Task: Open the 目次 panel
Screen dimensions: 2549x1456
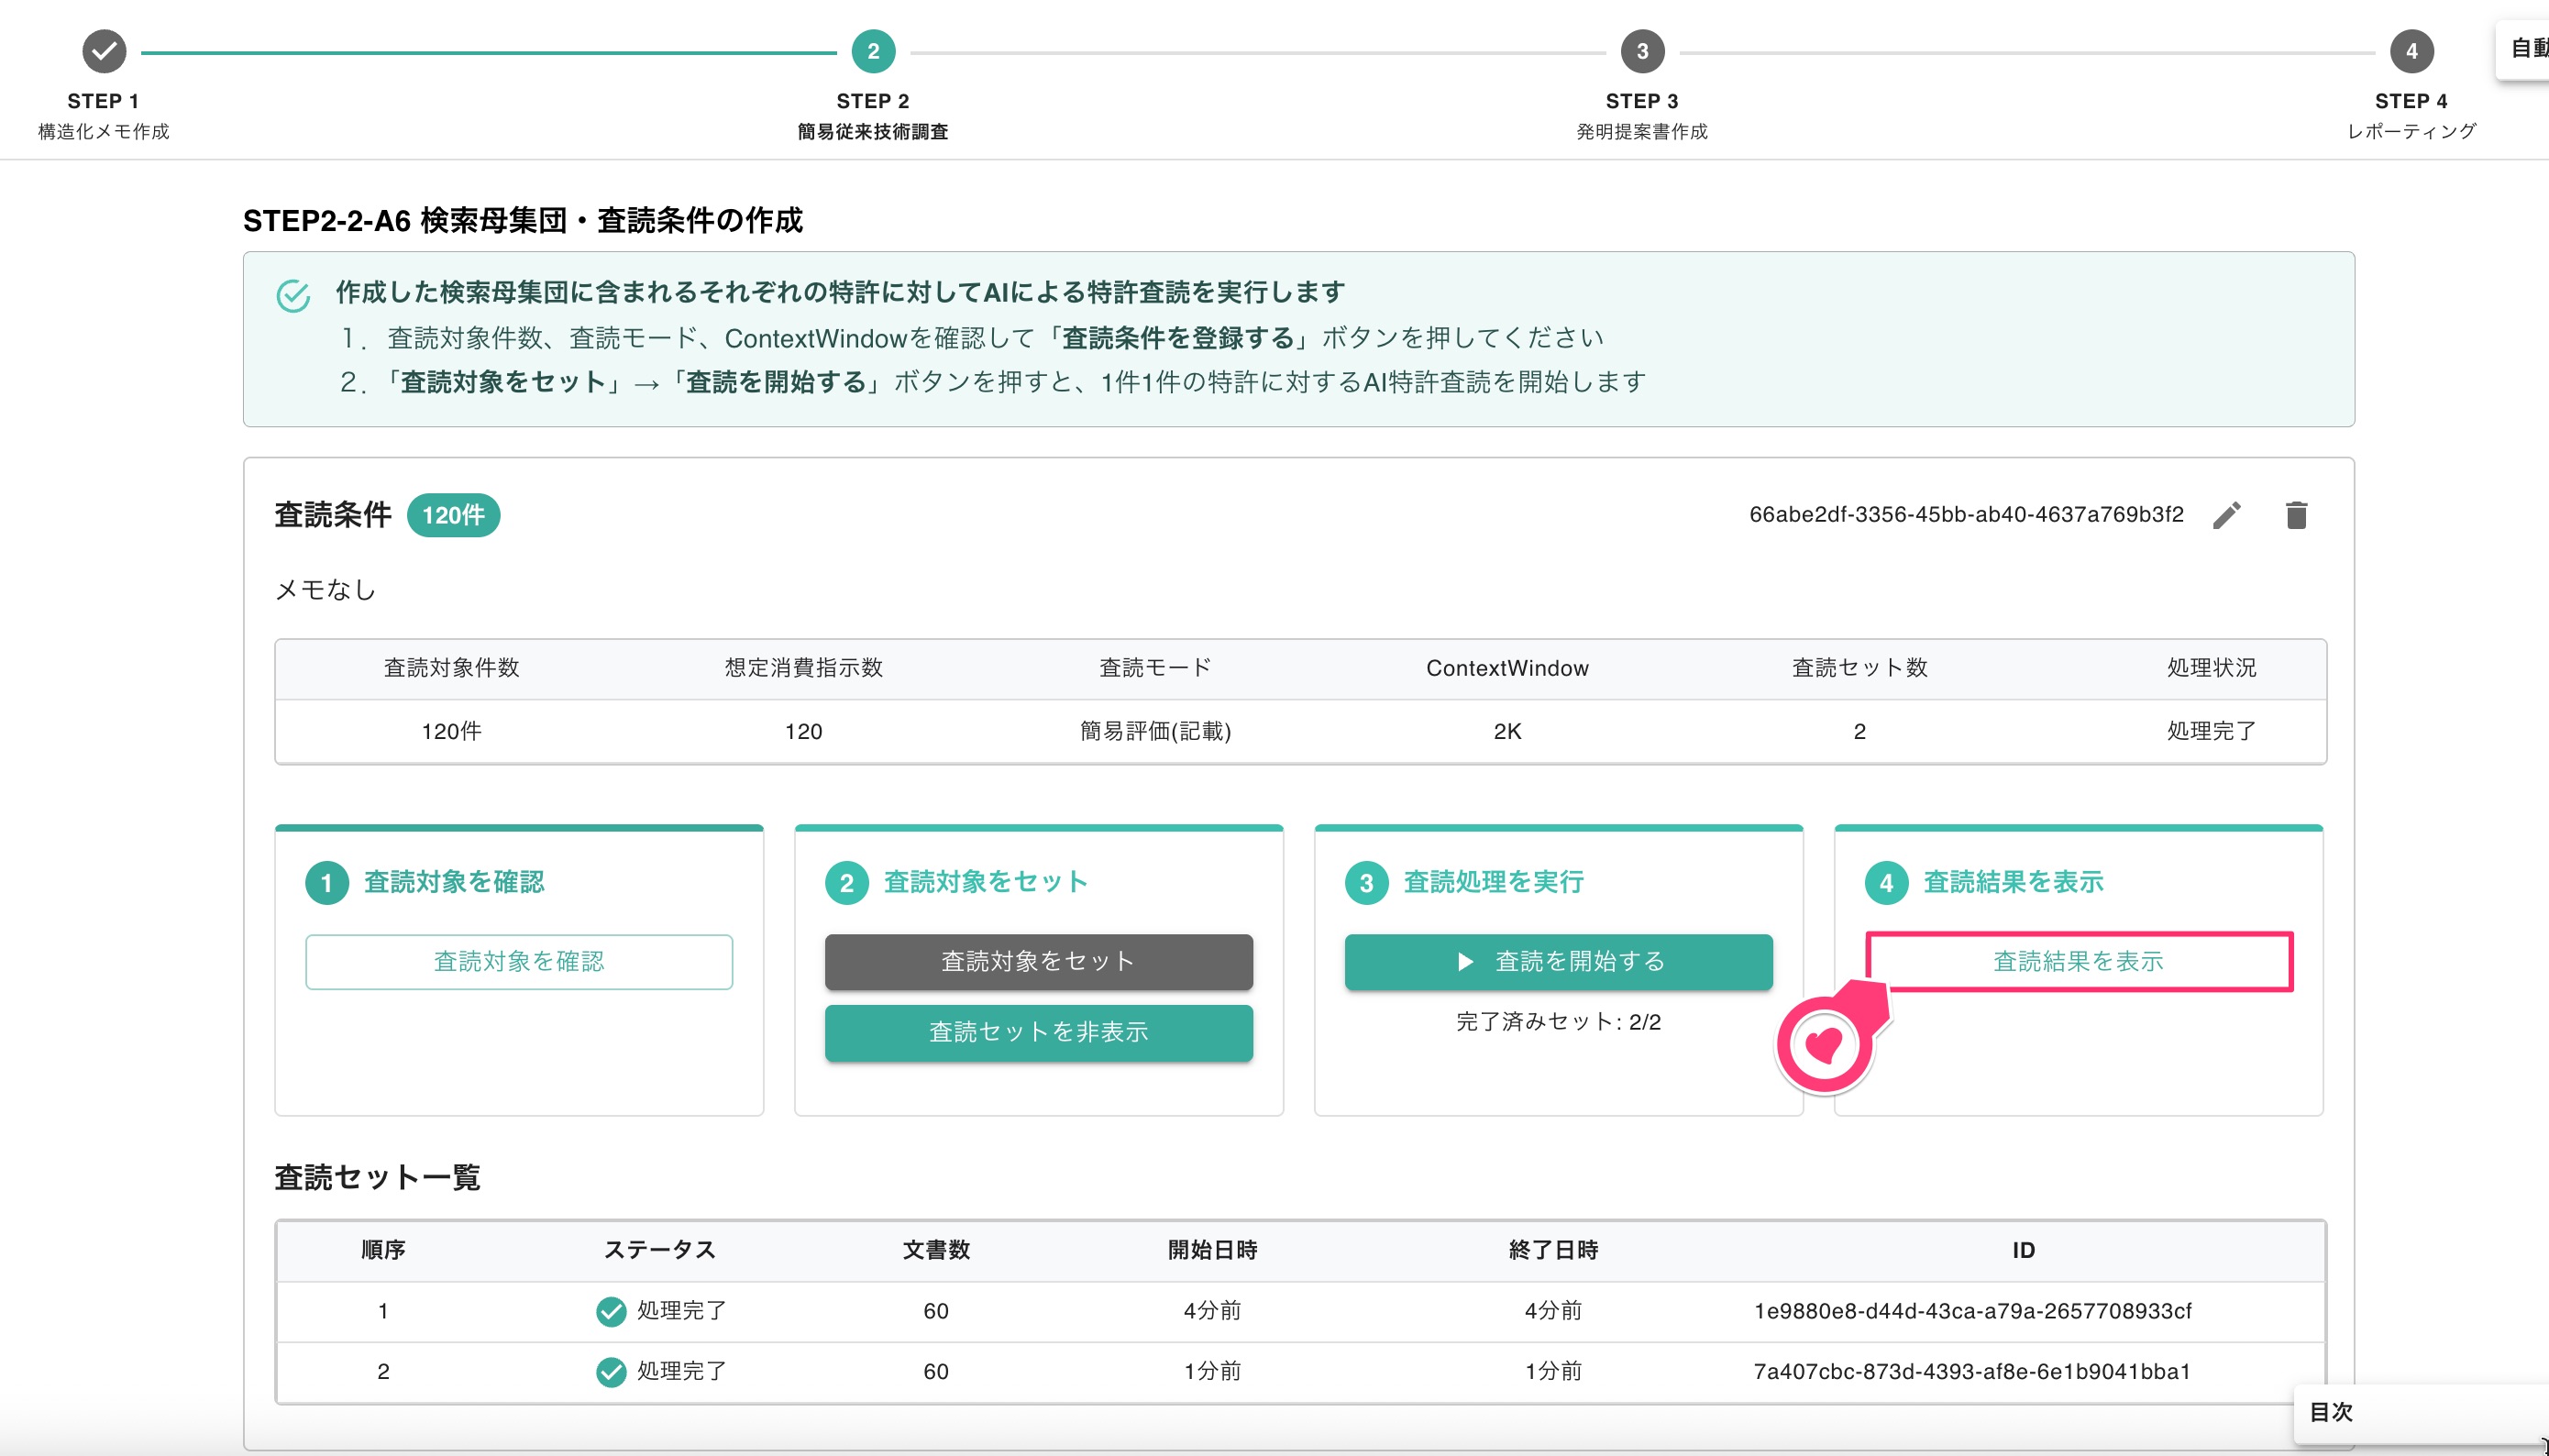Action: [2420, 1412]
